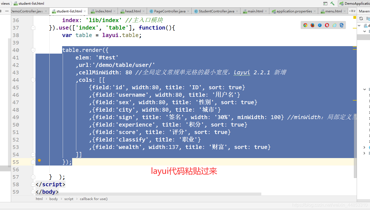370x210 pixels.
Task: Click student-list.html in the navigation bar
Action: coord(29,4)
